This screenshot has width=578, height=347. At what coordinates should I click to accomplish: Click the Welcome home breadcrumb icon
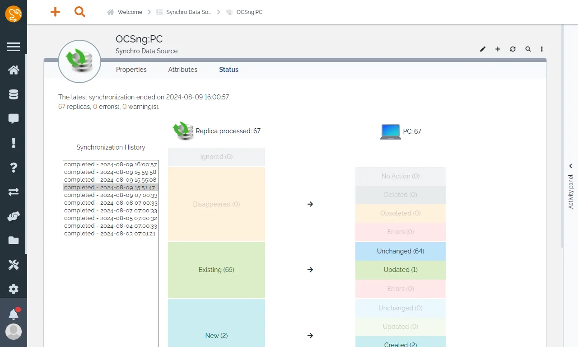(x=111, y=12)
